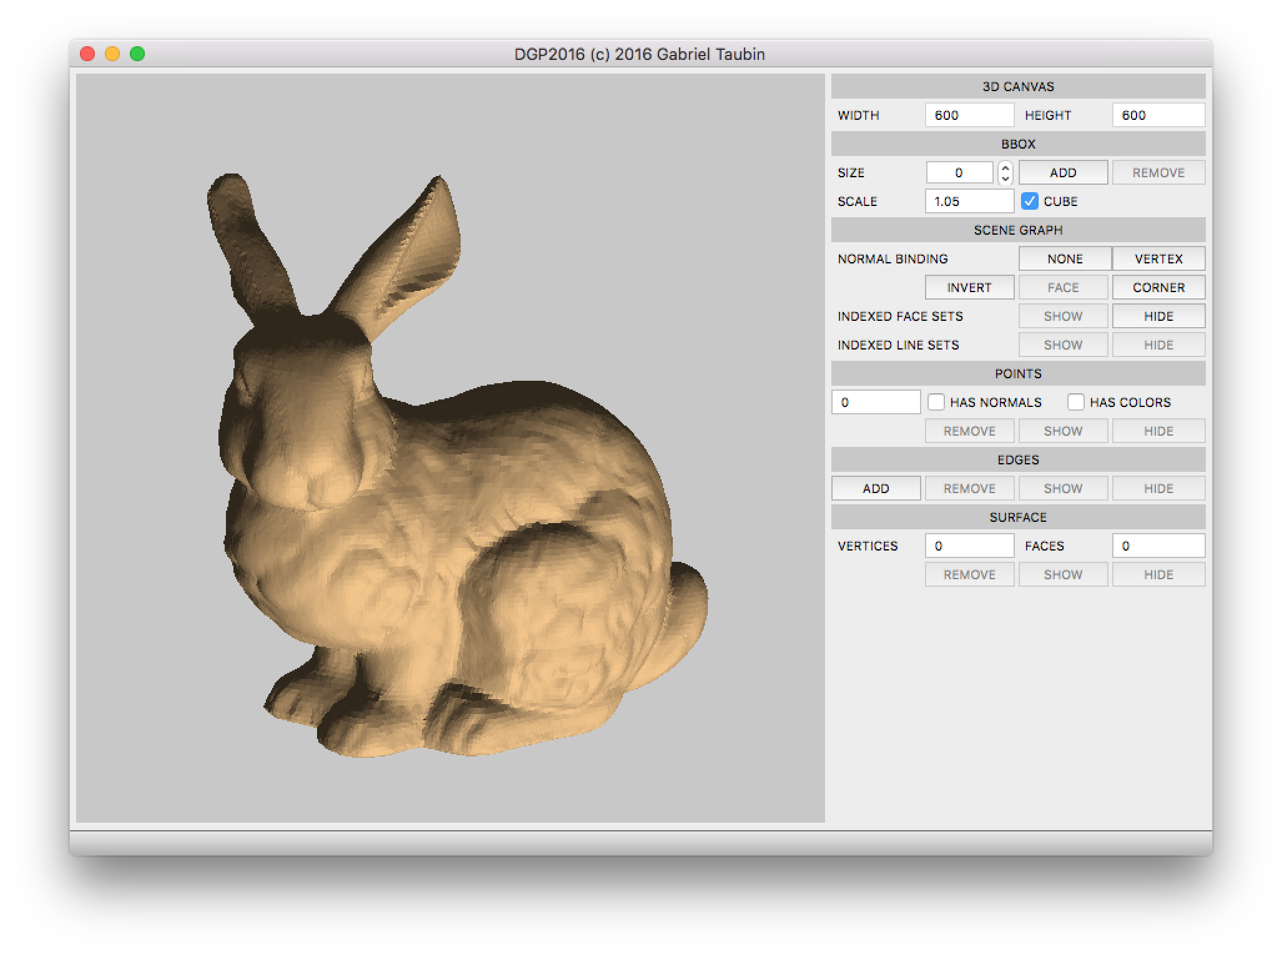Increase BBOX SIZE with up stepper arrow
Viewport: 1282px width, 955px height.
pyautogui.click(x=1005, y=167)
